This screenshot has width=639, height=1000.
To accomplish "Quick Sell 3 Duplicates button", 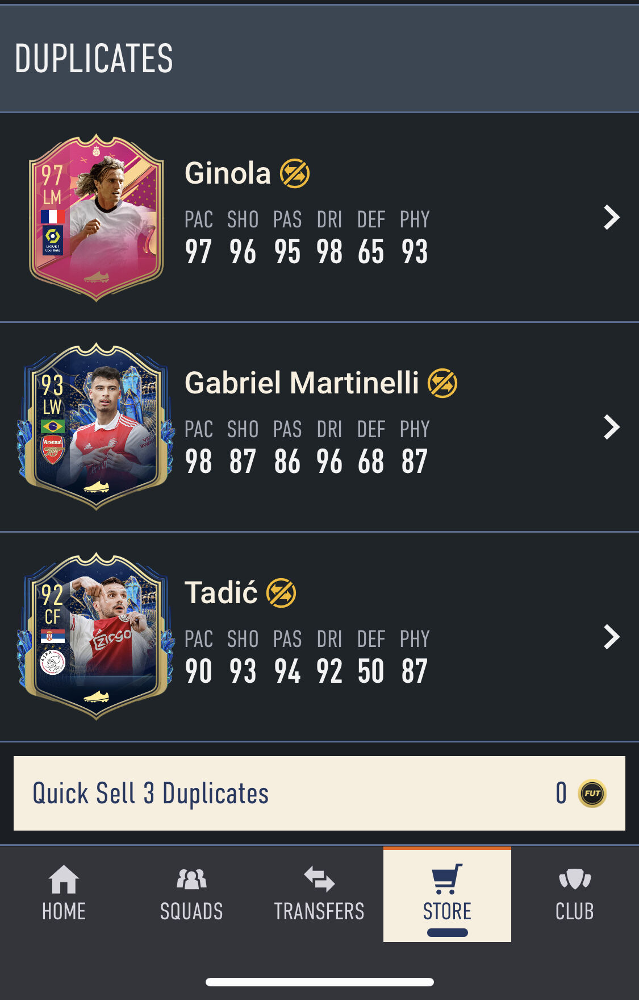I will [x=319, y=793].
